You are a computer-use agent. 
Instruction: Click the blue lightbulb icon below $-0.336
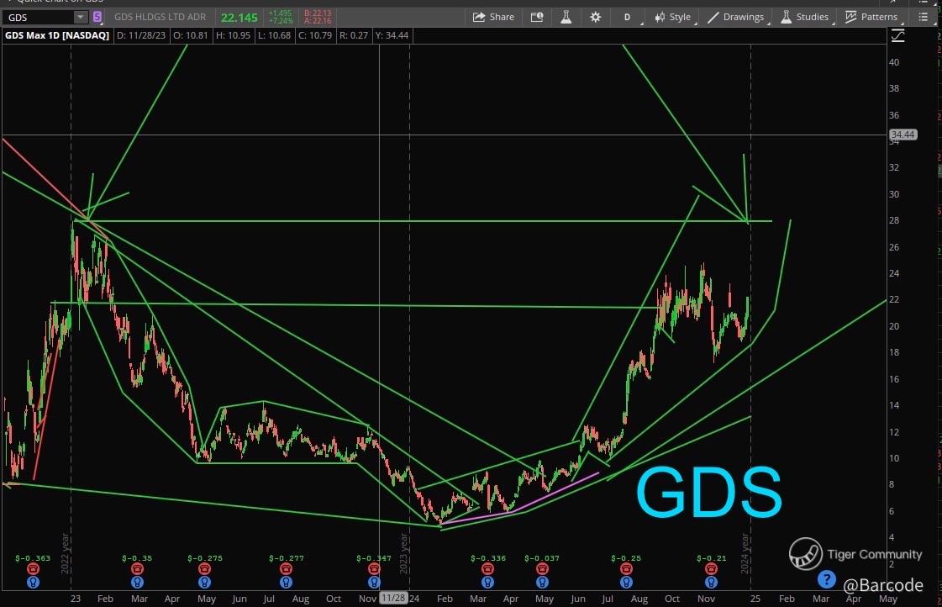[487, 582]
